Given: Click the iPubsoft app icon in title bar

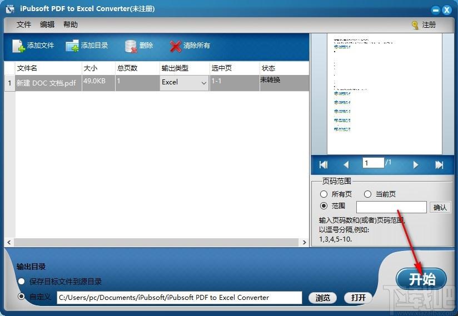Looking at the screenshot, I should point(10,9).
